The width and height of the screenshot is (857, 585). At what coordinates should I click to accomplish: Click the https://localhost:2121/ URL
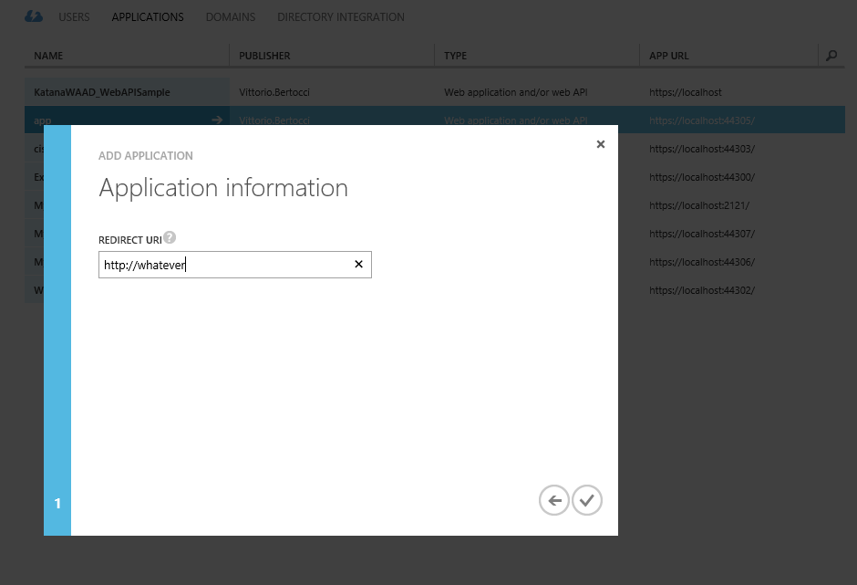[699, 205]
